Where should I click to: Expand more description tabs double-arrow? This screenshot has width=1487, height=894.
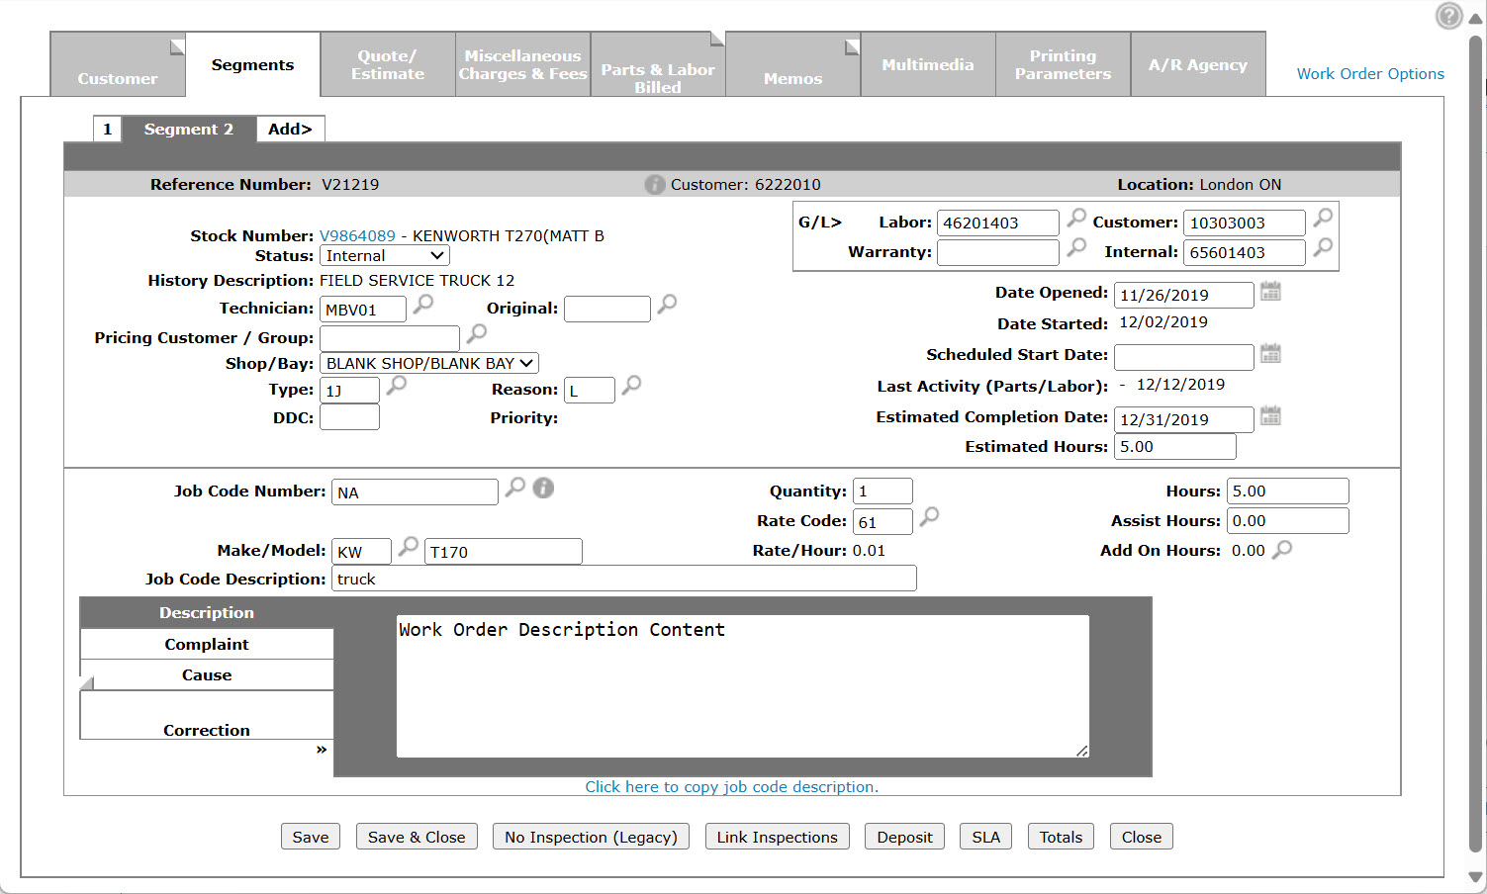(322, 750)
